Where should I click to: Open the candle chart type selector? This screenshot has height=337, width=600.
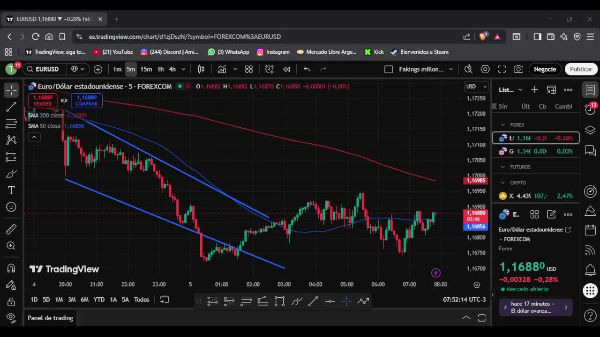click(x=201, y=69)
